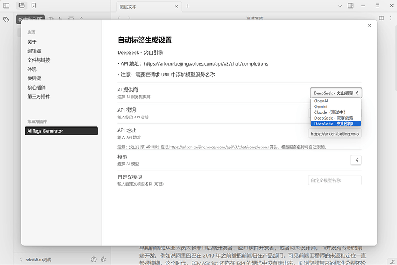The width and height of the screenshot is (397, 265).
Task: Navigate back with left arrow
Action: pos(120,18)
